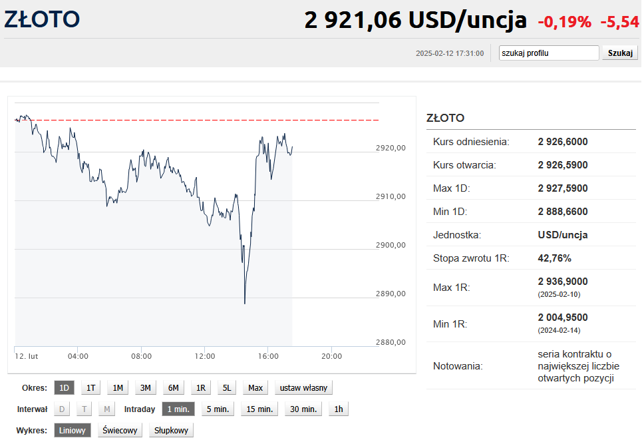The image size is (642, 448).
Task: Change chart to Świecowy candlesticks
Action: [120, 431]
